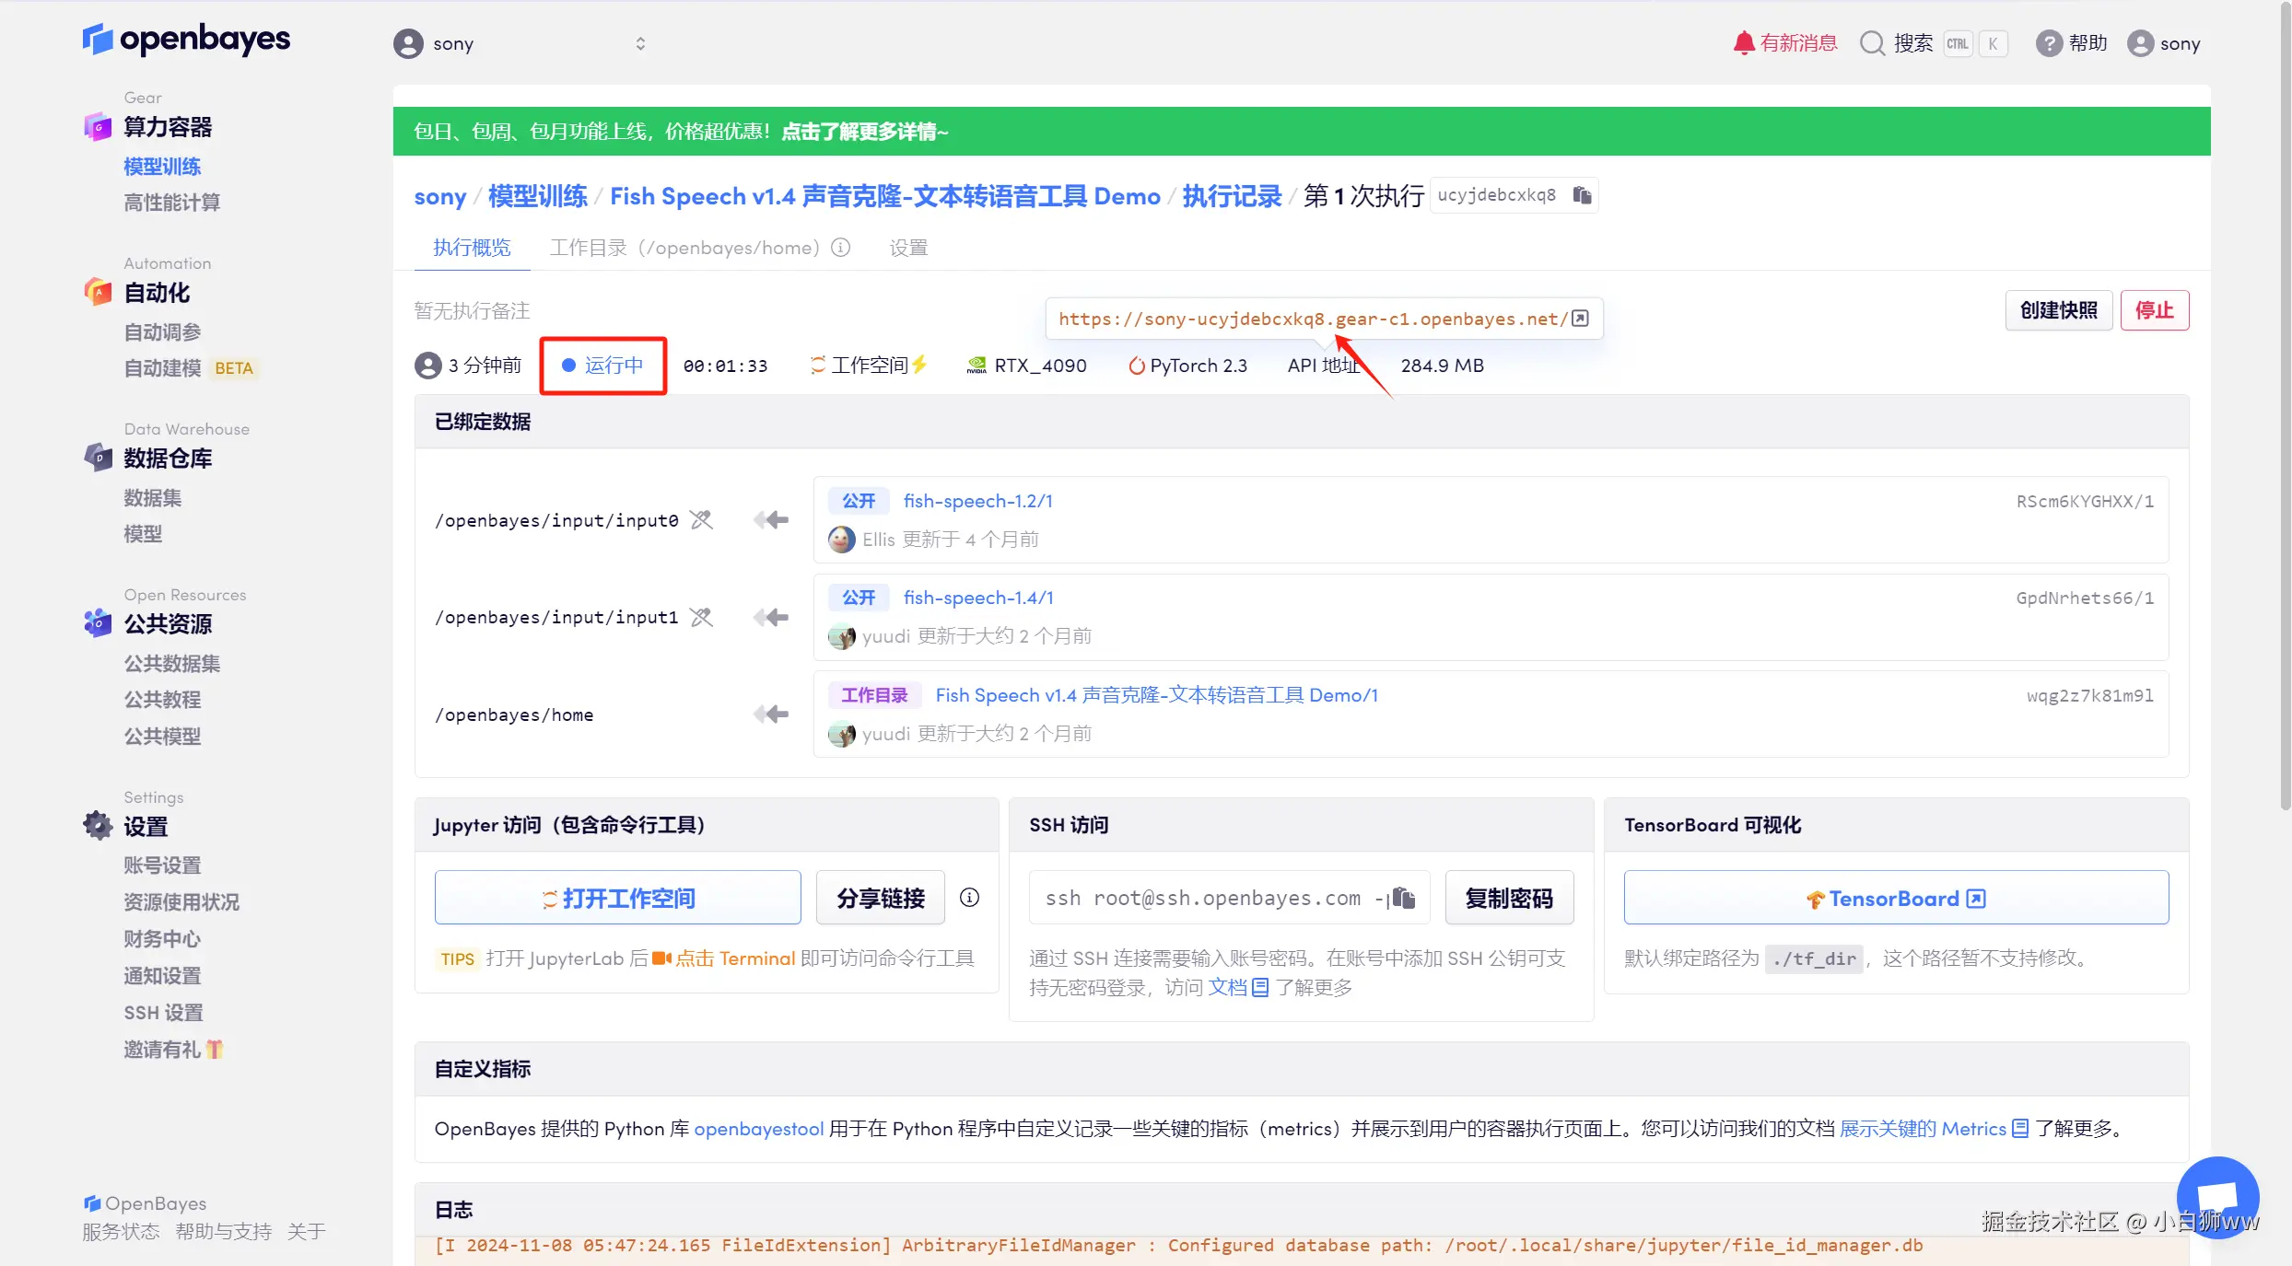Click 打开工作空间 button
The image size is (2292, 1266).
pyautogui.click(x=617, y=898)
